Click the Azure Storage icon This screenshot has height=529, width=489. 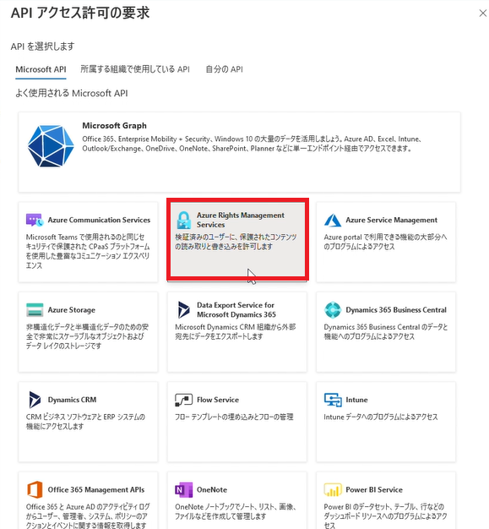point(35,309)
